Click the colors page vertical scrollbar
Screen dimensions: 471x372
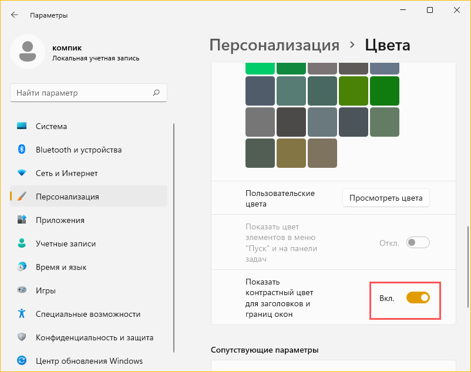click(x=467, y=267)
